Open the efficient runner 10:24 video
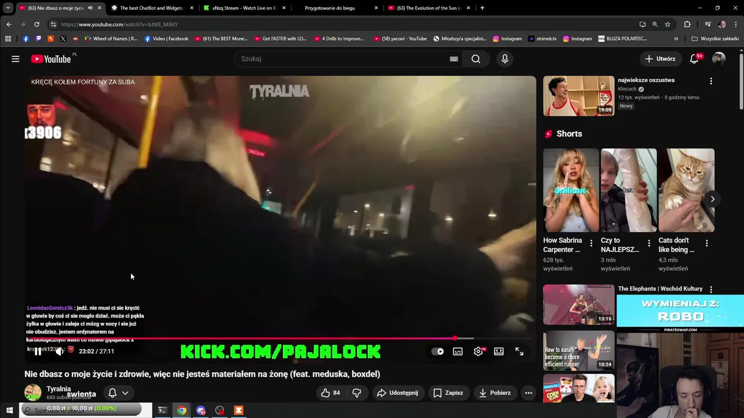Viewport: 744px width, 418px height. click(578, 351)
